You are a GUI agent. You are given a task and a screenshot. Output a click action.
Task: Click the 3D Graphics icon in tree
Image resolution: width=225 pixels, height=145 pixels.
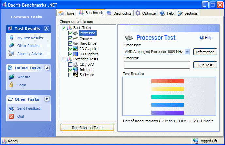pyautogui.click(x=75, y=54)
